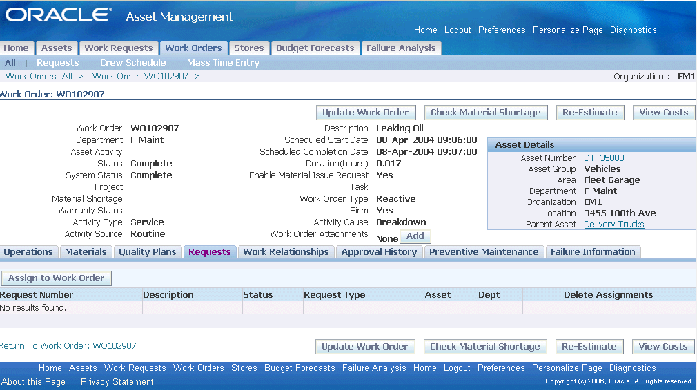Viewport: 697px width, 391px height.
Task: Follow the 'Work Orders: All' breadcrumb
Action: (x=39, y=76)
